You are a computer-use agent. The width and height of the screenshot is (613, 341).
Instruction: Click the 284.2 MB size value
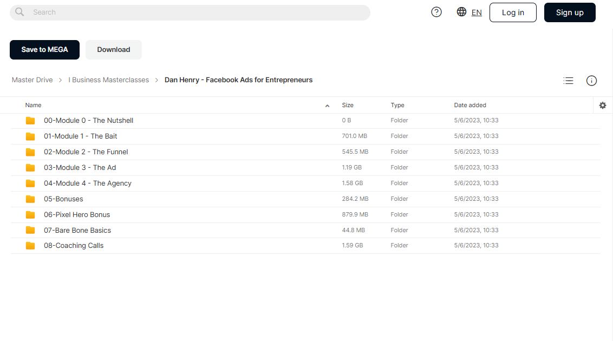[x=355, y=199]
